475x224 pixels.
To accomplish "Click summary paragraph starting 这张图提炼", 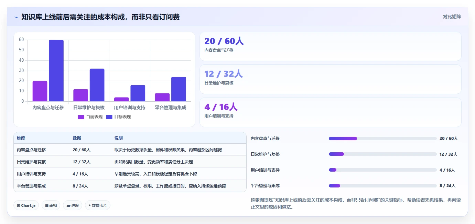I will 356,203.
